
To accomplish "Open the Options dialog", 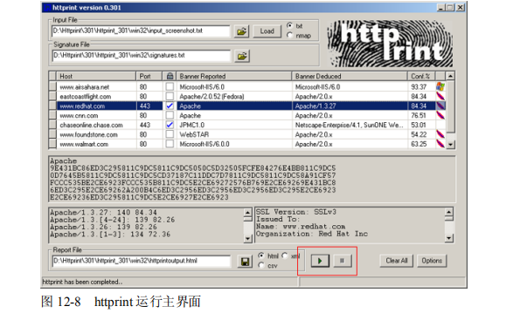I will [432, 261].
